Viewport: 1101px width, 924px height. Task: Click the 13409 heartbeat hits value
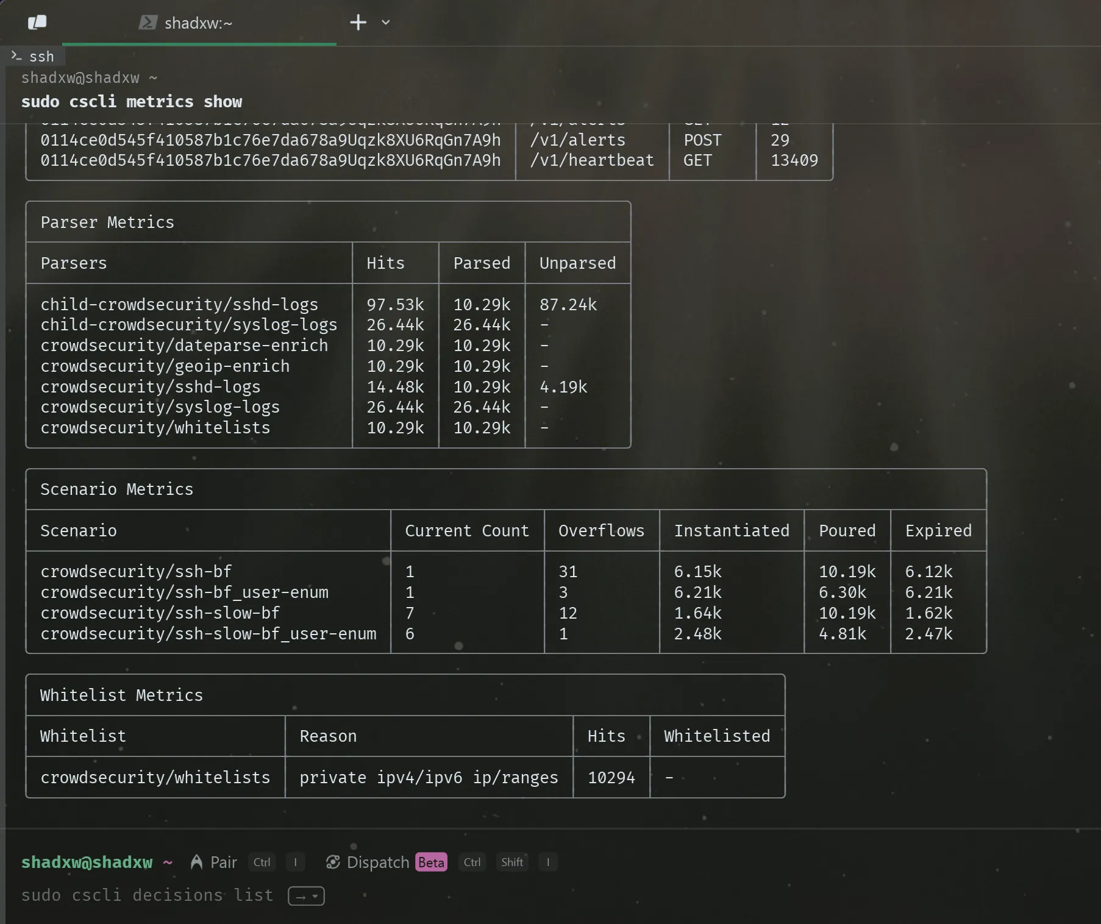794,160
